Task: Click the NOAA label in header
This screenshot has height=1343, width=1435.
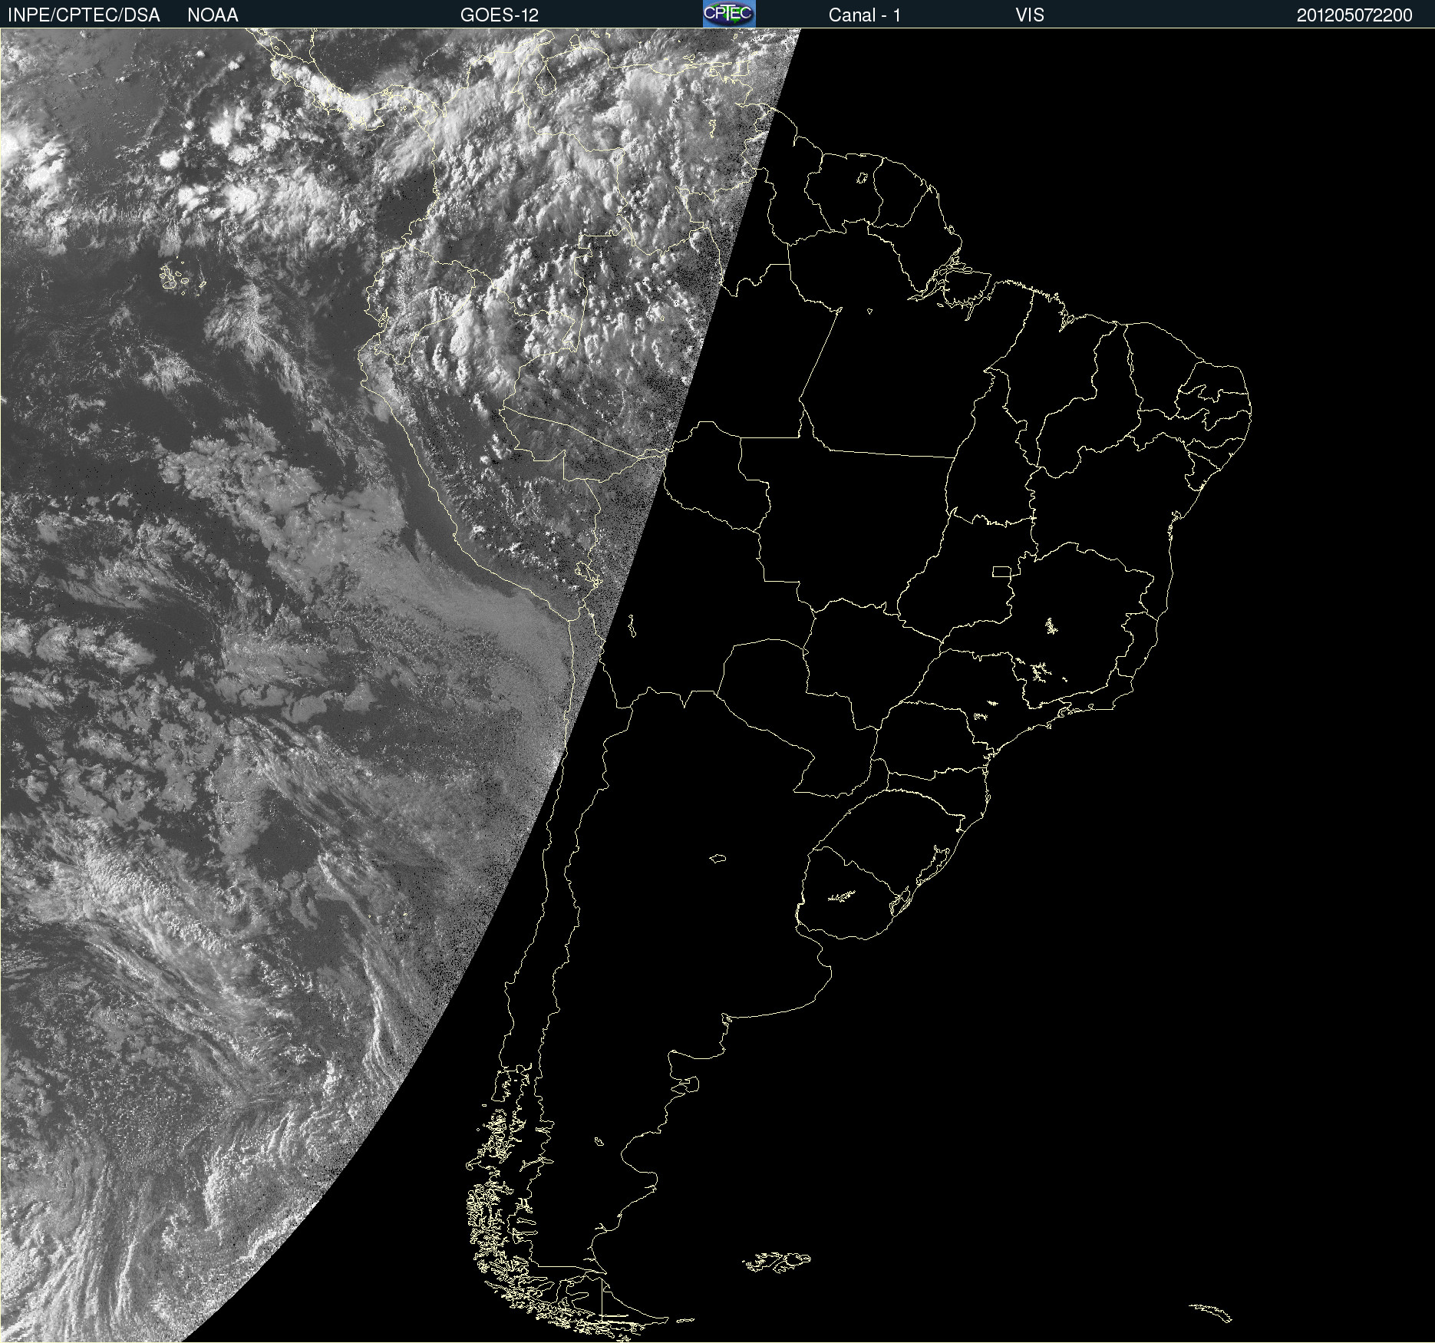Action: coord(213,15)
